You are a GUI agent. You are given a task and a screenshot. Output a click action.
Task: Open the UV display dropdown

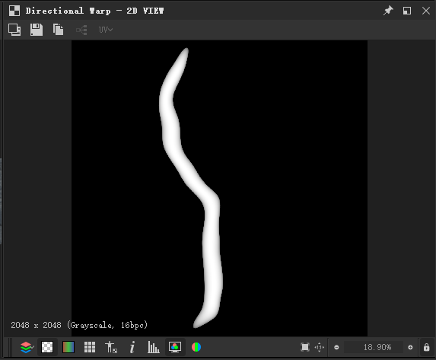[105, 30]
